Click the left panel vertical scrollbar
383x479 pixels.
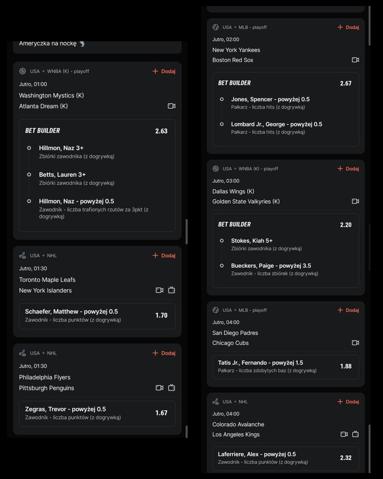187,232
